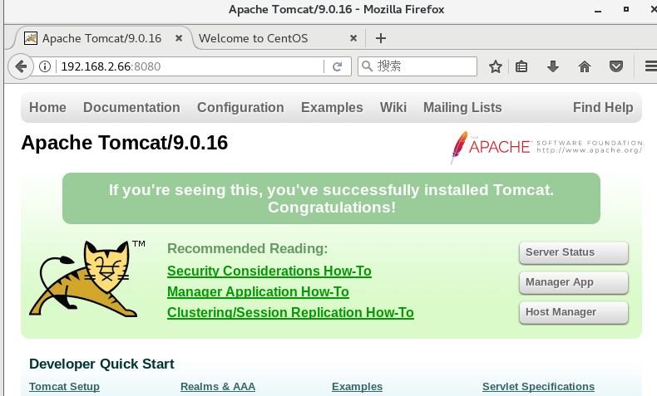The height and width of the screenshot is (396, 657).
Task: Click the Server Status button
Action: point(574,252)
